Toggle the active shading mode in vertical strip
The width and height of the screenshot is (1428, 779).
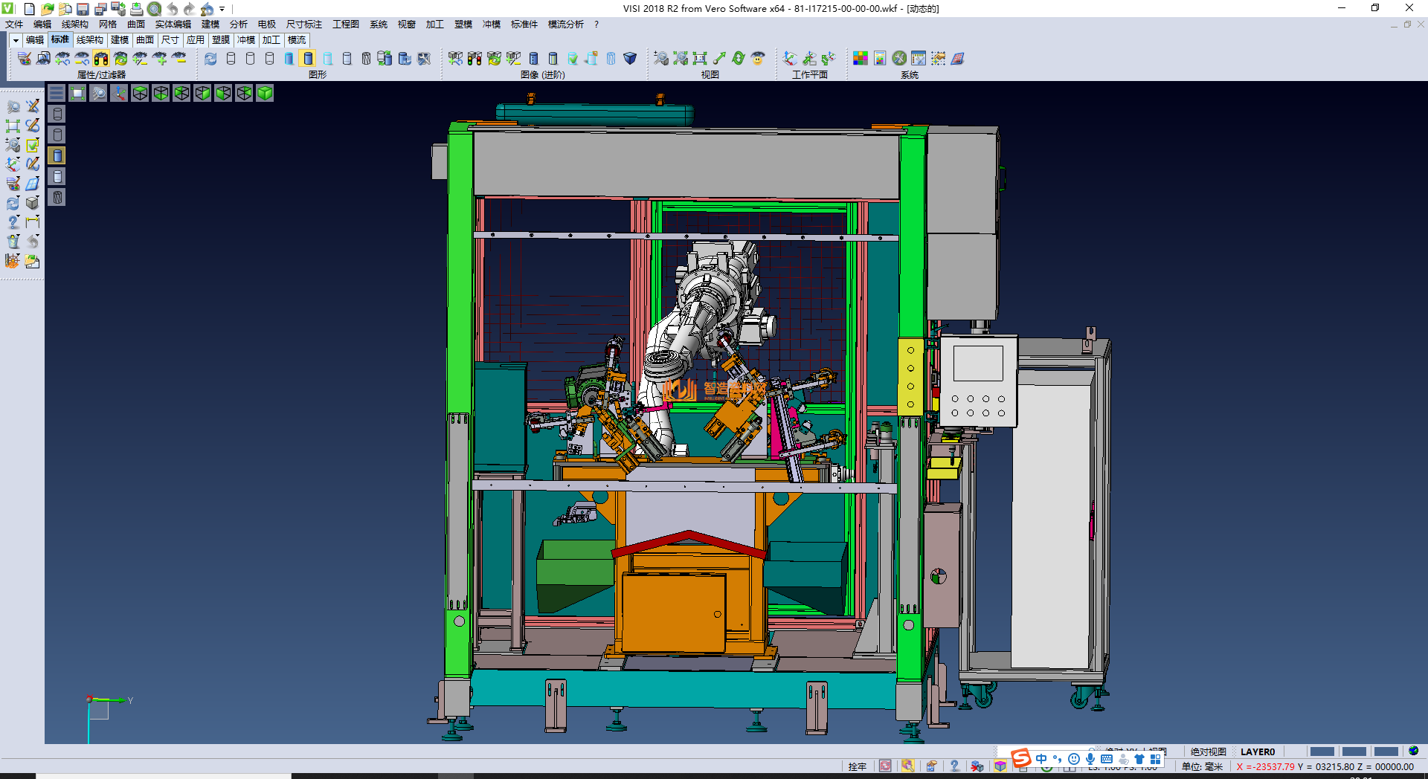pyautogui.click(x=57, y=155)
